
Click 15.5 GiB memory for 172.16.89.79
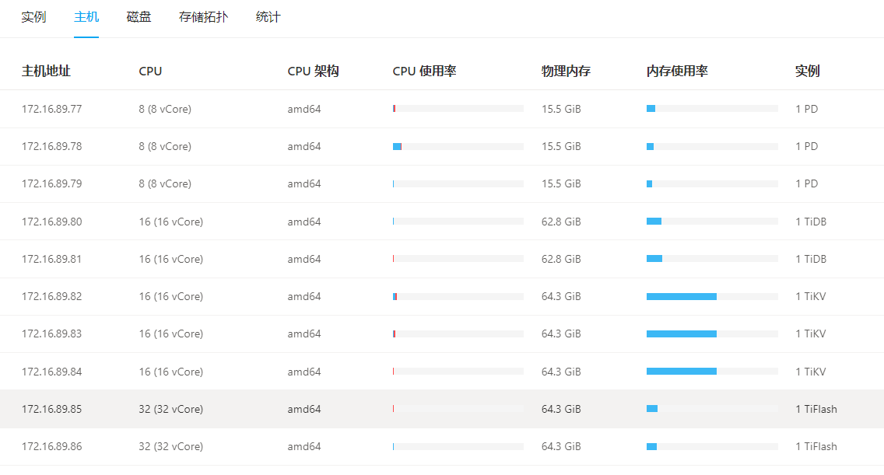[x=561, y=183]
